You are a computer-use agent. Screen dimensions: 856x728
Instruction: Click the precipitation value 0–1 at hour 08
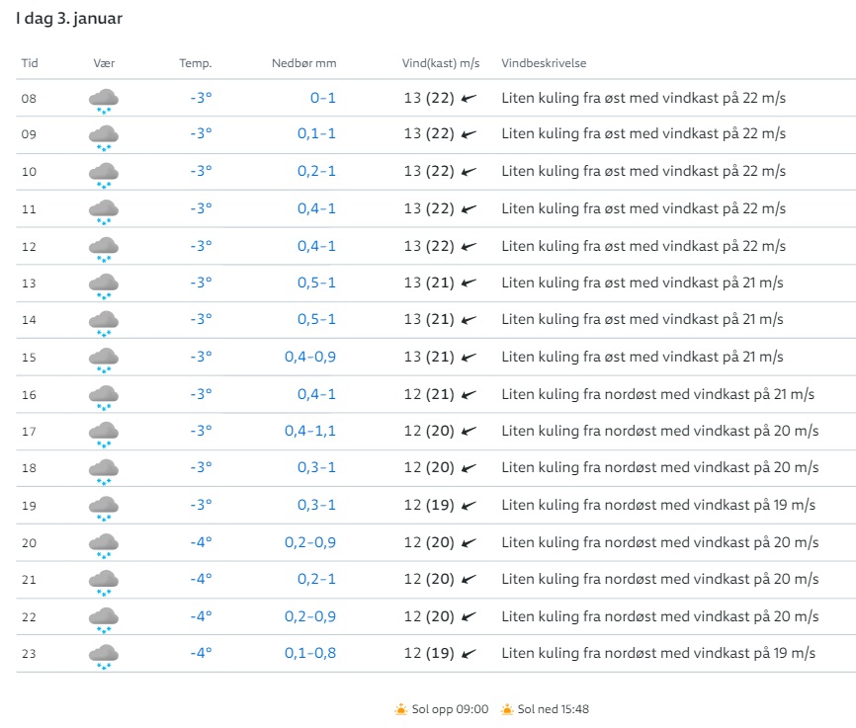(x=323, y=98)
